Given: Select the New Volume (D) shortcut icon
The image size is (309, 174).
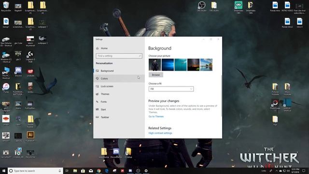Looking at the screenshot, I should [6, 42].
